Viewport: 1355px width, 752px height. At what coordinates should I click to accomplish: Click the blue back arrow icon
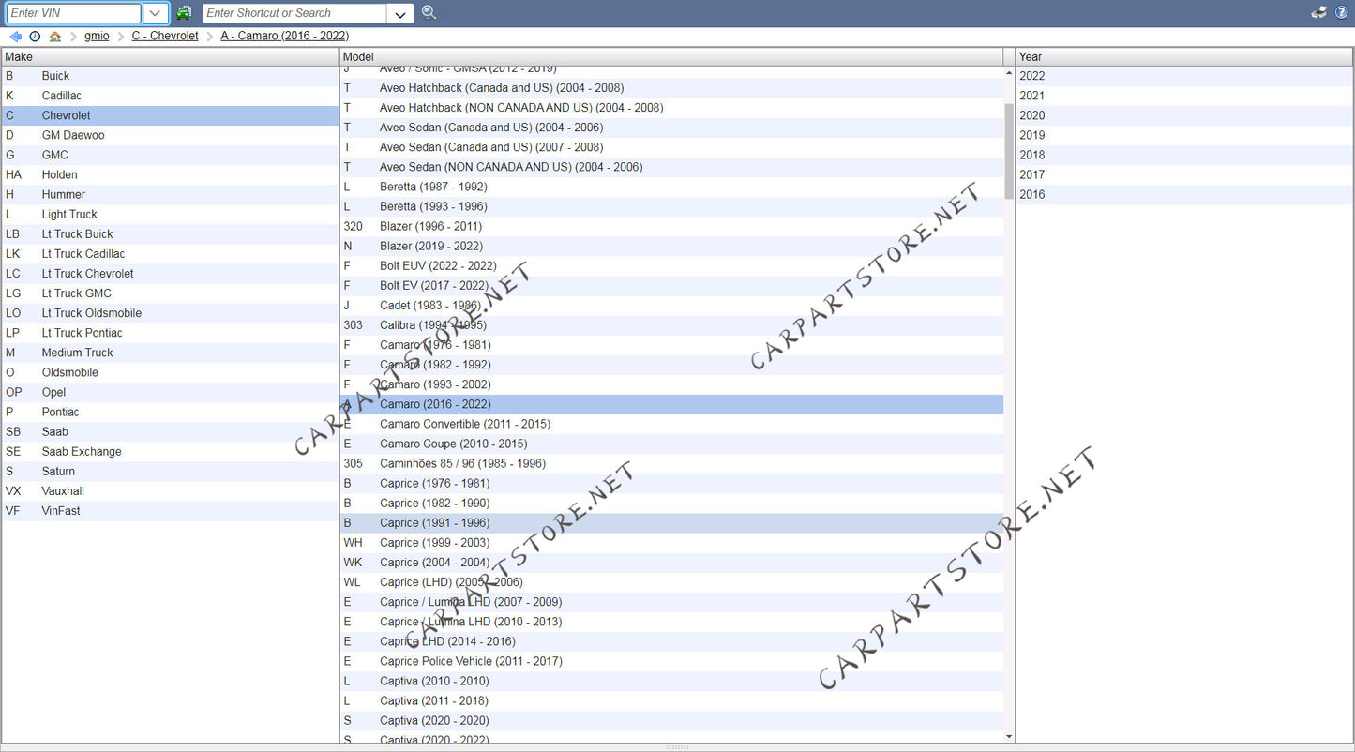click(x=15, y=37)
